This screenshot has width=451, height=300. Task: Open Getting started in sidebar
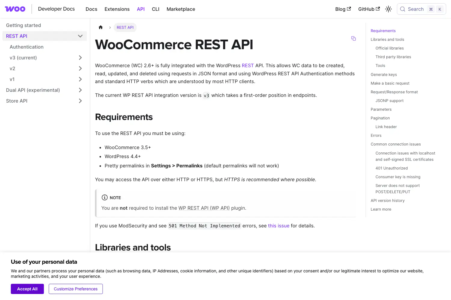pyautogui.click(x=23, y=25)
